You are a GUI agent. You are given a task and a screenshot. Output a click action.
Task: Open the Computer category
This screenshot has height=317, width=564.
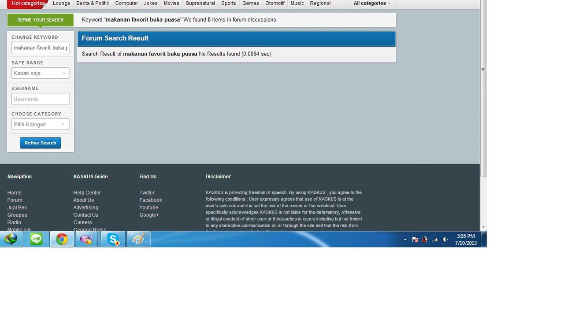(x=126, y=3)
